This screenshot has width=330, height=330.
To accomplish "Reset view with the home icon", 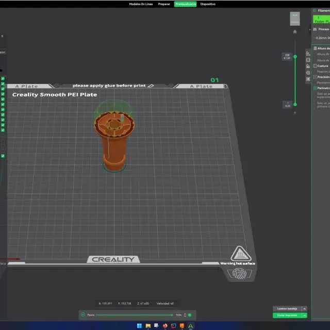I will tap(295, 32).
